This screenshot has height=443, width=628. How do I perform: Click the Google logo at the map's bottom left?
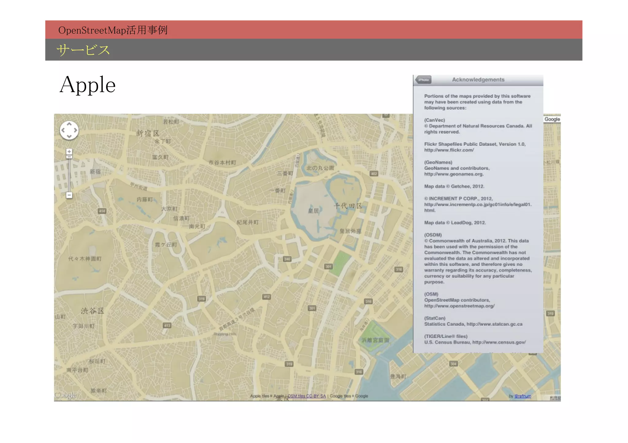(x=65, y=395)
